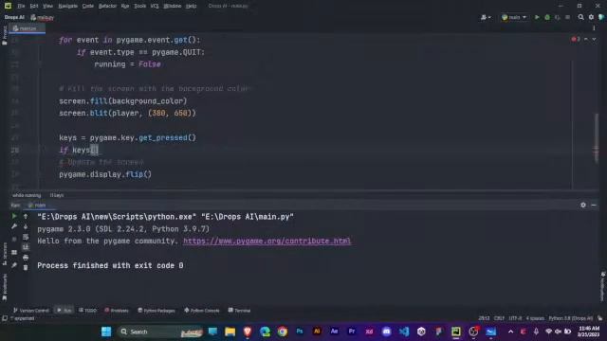
Task: Open IDE settings gear in top toolbar
Action: (x=591, y=17)
